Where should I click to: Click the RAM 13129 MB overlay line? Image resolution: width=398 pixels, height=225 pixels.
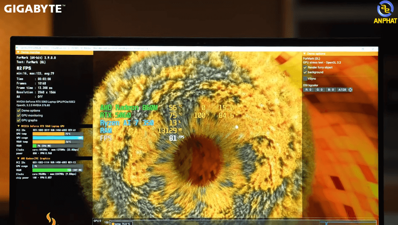click(x=141, y=130)
